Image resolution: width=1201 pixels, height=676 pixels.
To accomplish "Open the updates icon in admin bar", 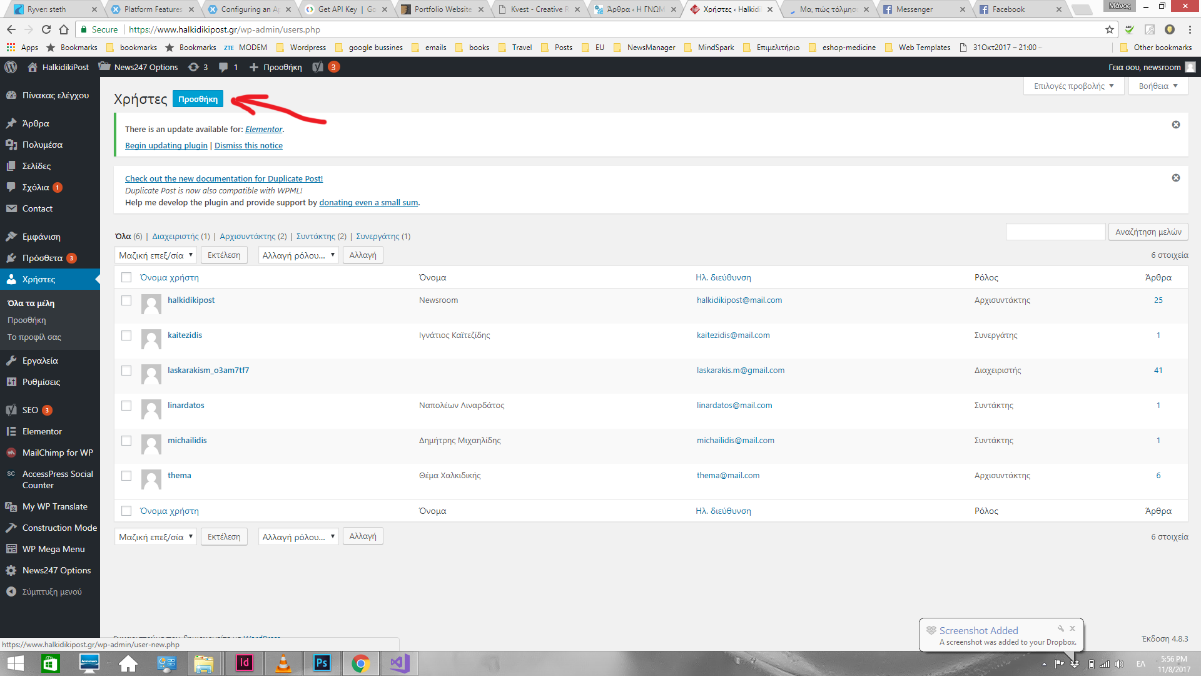I will (x=194, y=67).
